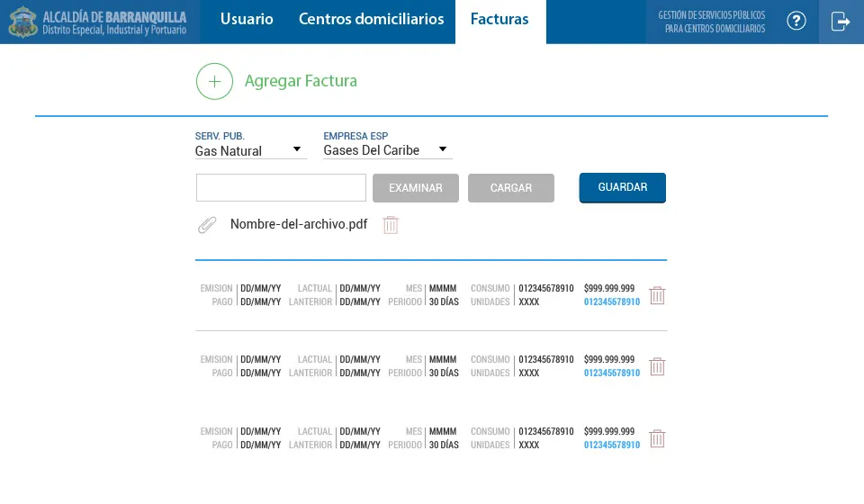
Task: Open the Serv. Pub. Gas Natural dropdown
Action: (251, 151)
